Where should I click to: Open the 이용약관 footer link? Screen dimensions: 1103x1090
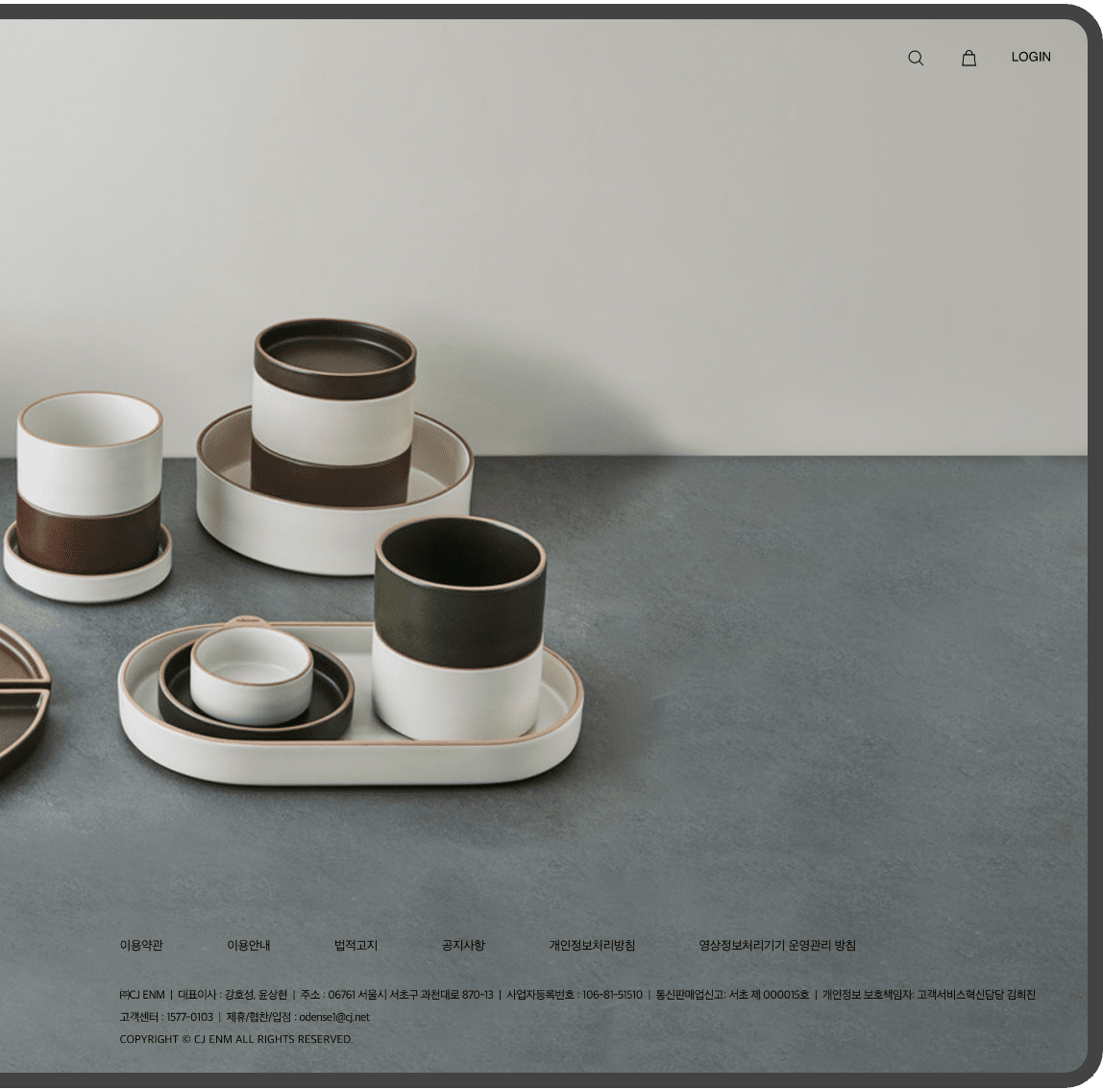point(140,945)
